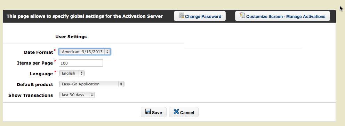Click the Default product dropdown arrows
345x126 pixels.
(121, 84)
